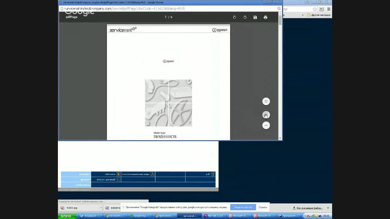The height and width of the screenshot is (219, 390).
Task: Open the Другие закладки bookmarks folder
Action: pos(319,15)
